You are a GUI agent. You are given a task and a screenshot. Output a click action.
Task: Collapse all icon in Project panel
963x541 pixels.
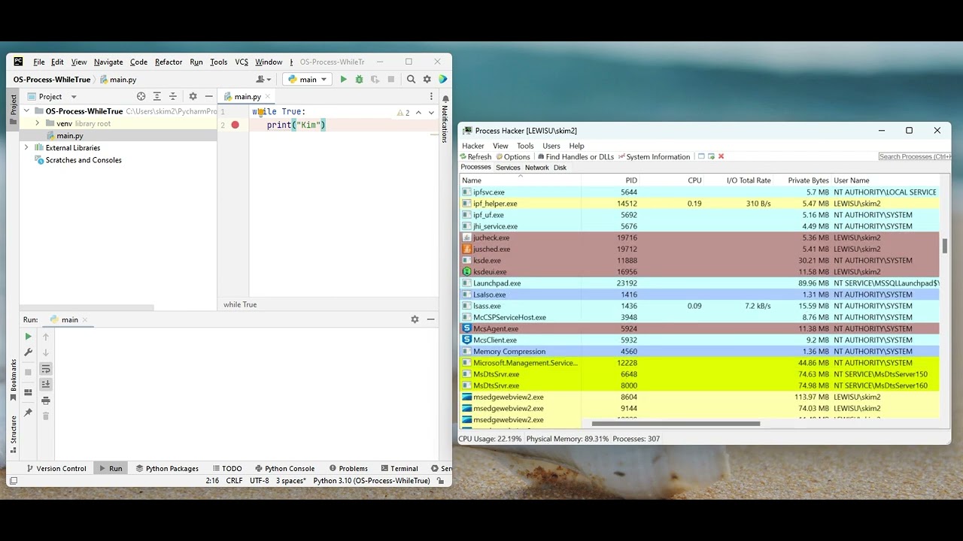click(x=172, y=96)
